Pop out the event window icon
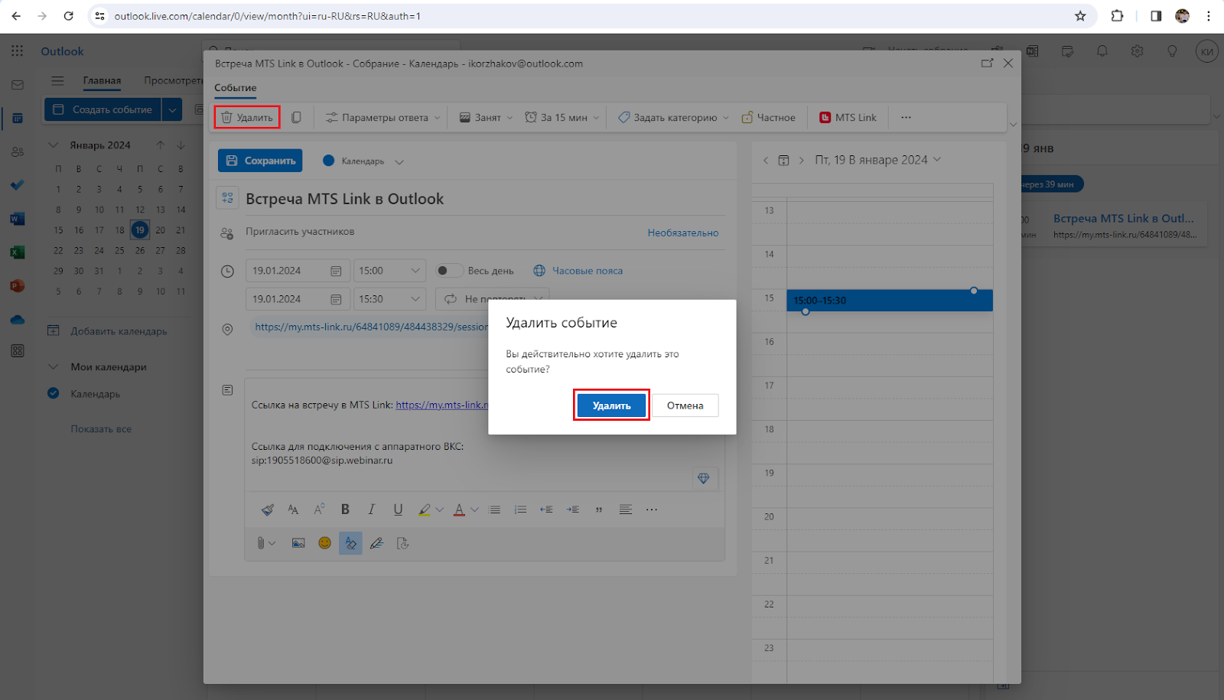 [987, 63]
